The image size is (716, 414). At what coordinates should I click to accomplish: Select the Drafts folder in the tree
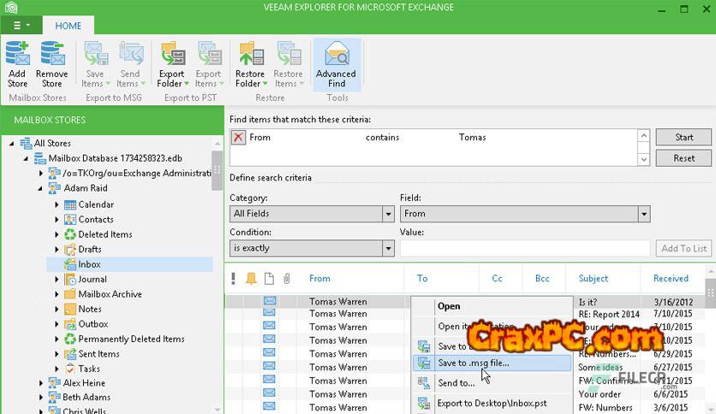[x=89, y=250]
